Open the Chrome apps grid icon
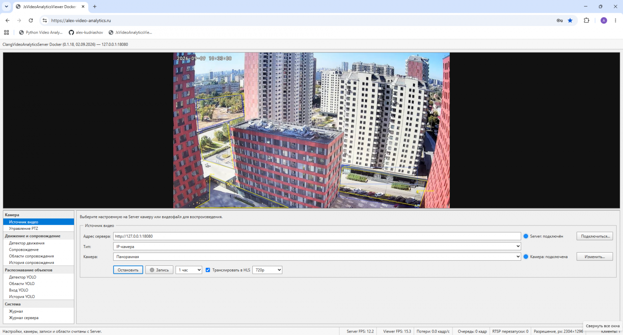 pos(6,32)
